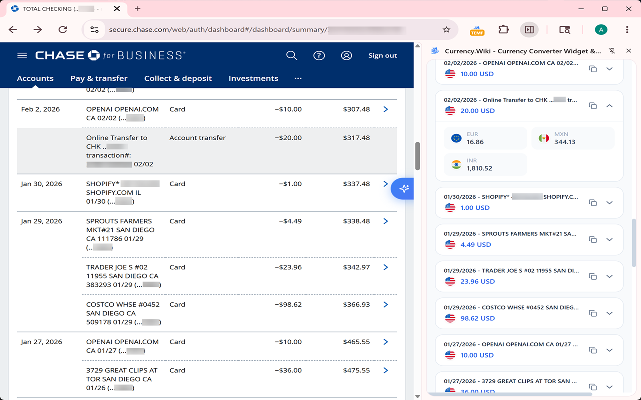Click the browser address bar URL
The height and width of the screenshot is (400, 641).
[215, 30]
